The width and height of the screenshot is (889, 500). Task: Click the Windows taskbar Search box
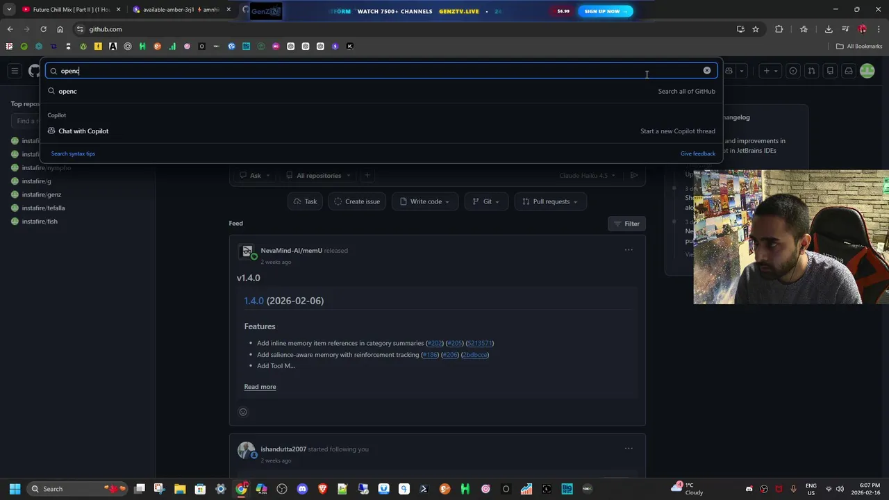[x=76, y=489]
